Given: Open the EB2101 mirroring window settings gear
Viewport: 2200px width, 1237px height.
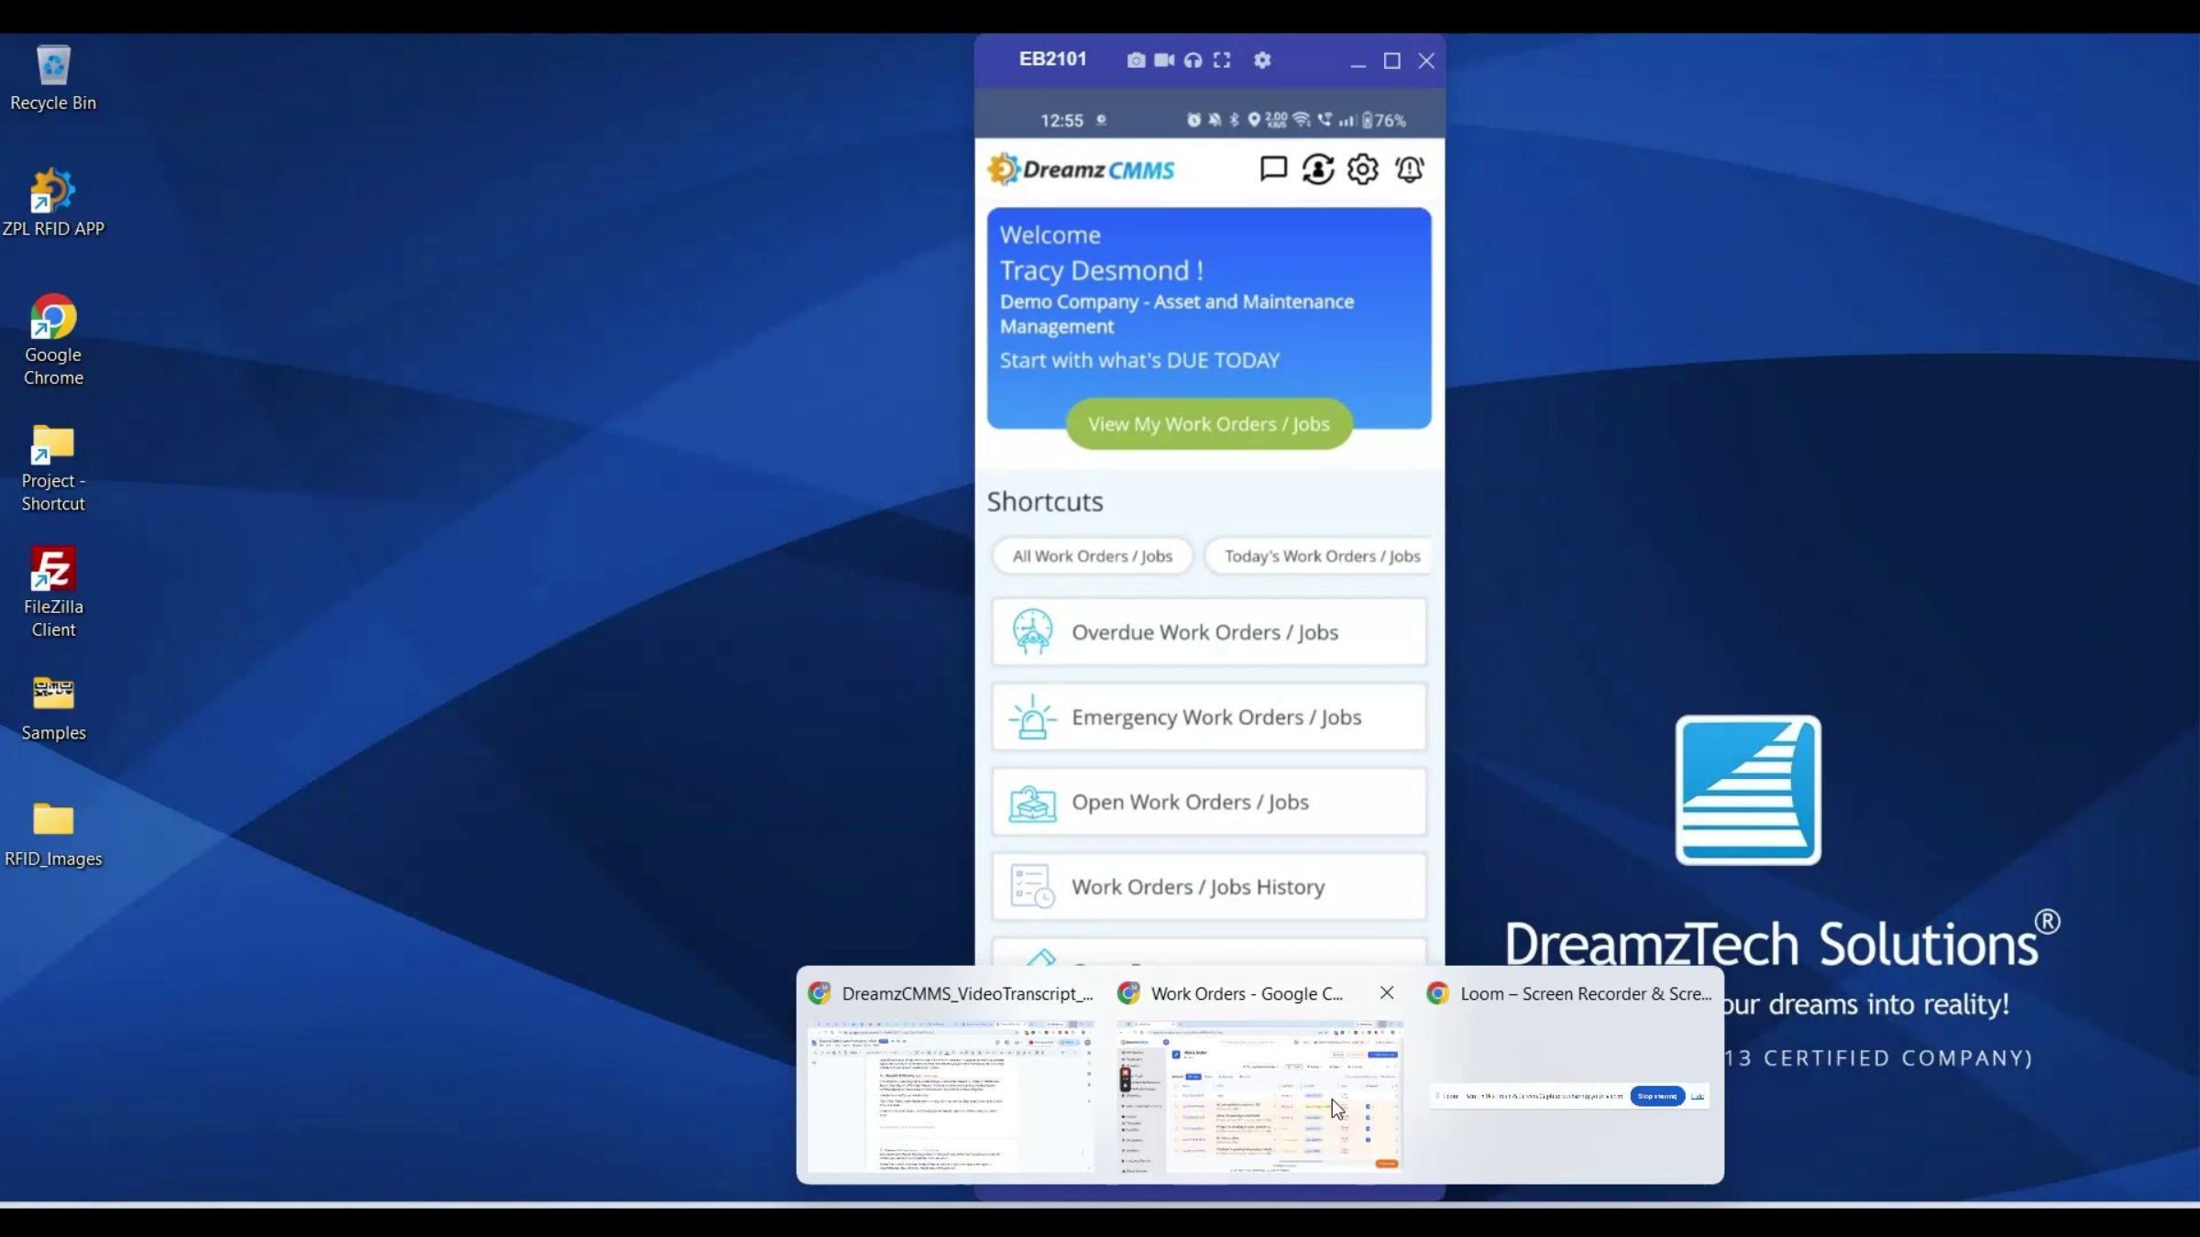Looking at the screenshot, I should tap(1262, 60).
